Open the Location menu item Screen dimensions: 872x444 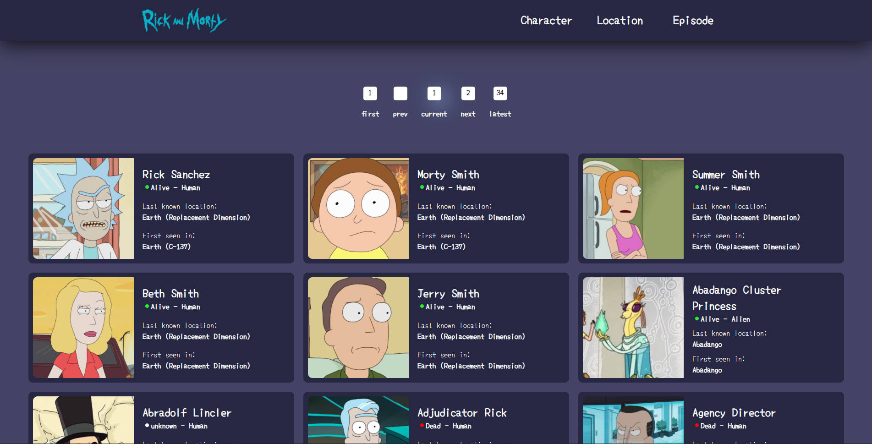click(x=620, y=21)
